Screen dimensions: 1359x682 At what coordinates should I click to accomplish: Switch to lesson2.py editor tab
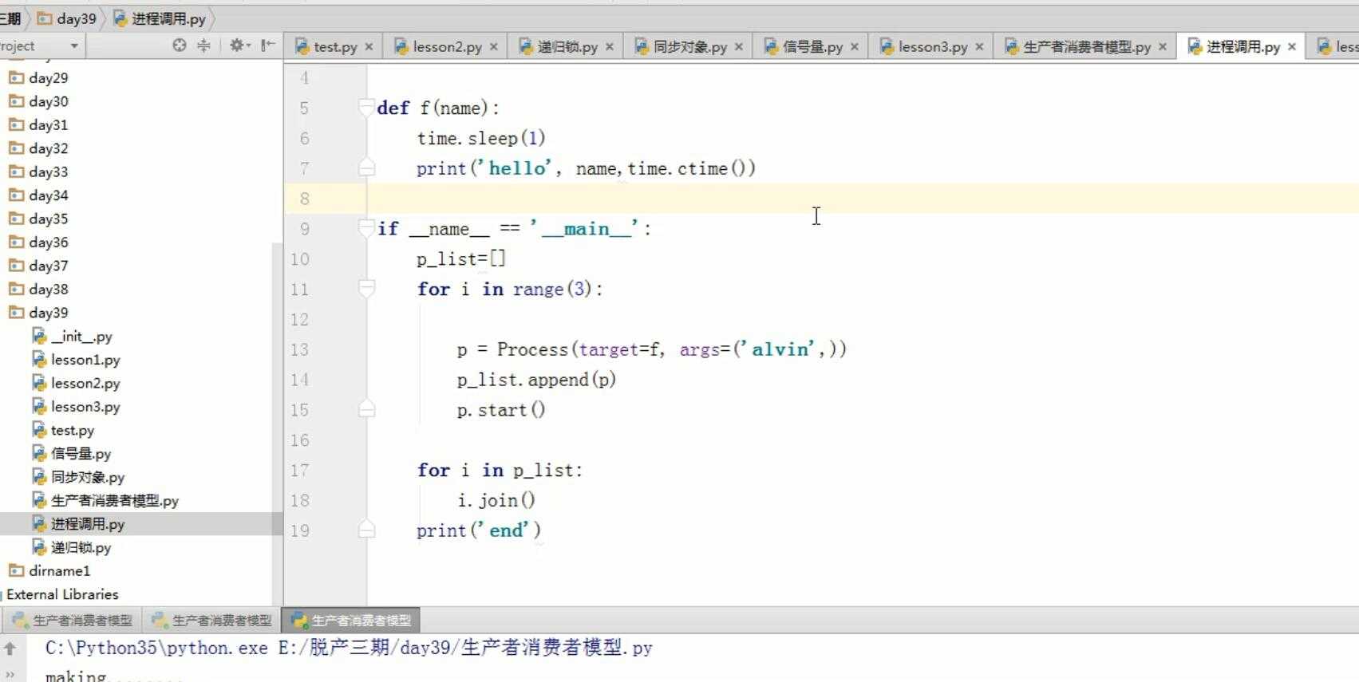point(447,47)
